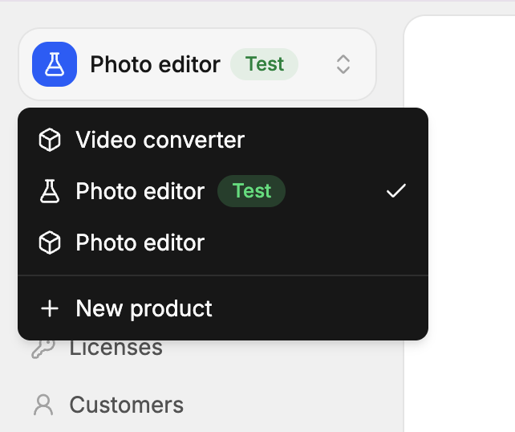Viewport: 515px width, 432px height.
Task: Click the Test badge in the product selector
Action: [x=265, y=64]
